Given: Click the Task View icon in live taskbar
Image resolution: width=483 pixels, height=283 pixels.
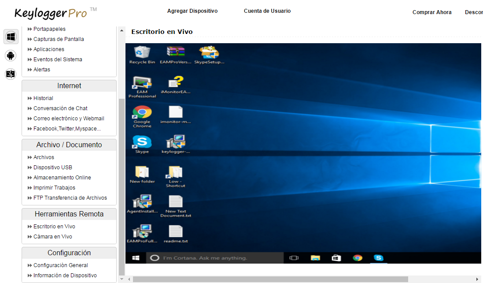Looking at the screenshot, I should pos(294,258).
